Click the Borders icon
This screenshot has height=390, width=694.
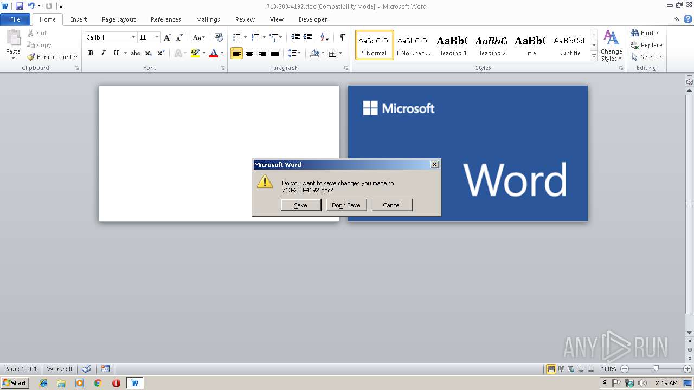(333, 53)
